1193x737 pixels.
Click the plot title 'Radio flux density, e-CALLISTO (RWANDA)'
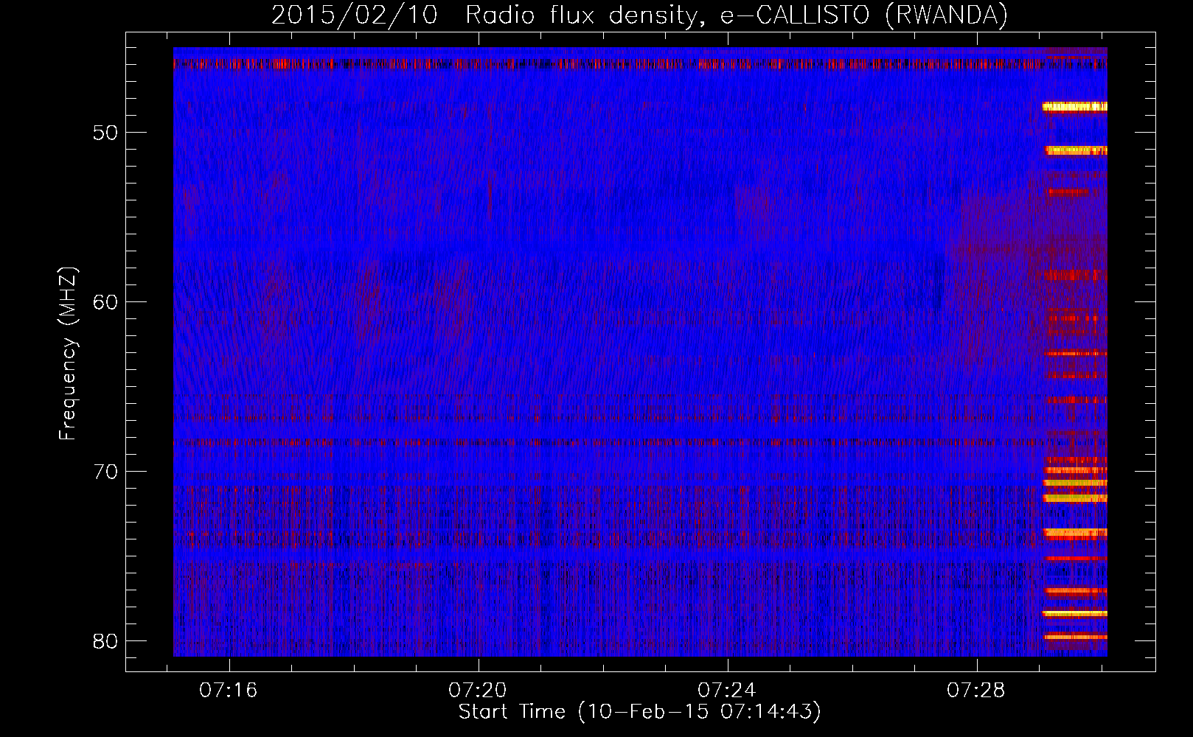coord(737,15)
